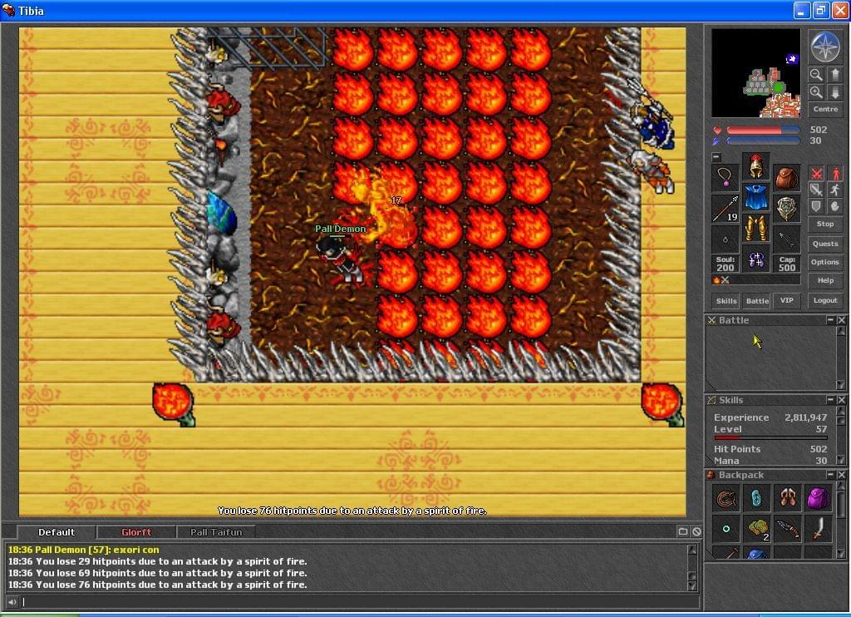Screen dimensions: 851x617
Task: Click the Stop button
Action: coord(825,224)
